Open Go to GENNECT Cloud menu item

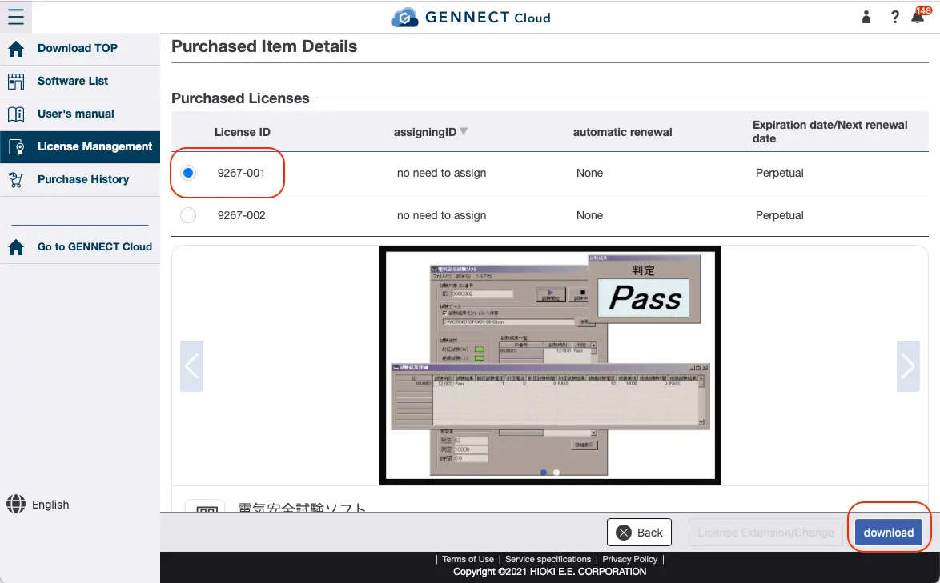click(80, 246)
